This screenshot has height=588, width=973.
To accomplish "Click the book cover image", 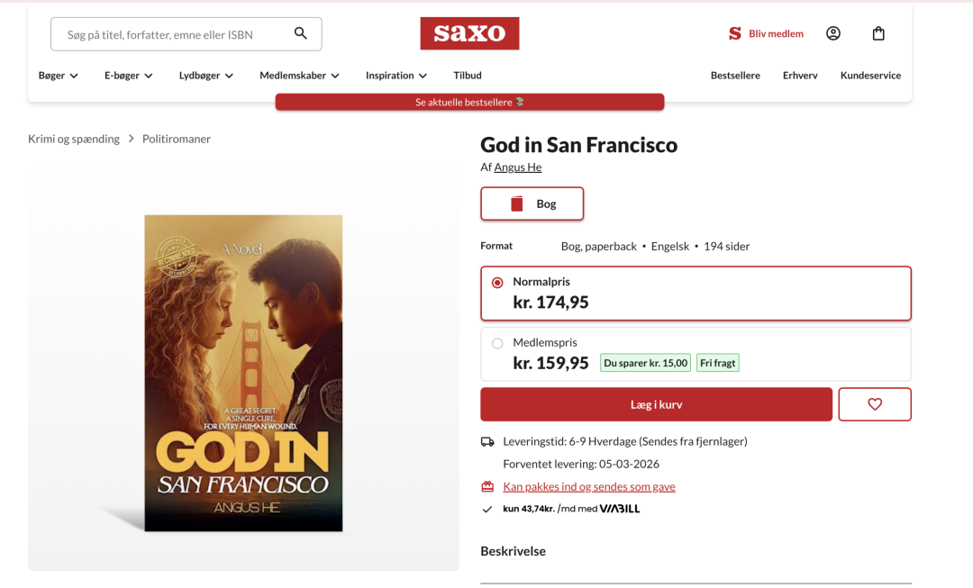I will (x=243, y=373).
